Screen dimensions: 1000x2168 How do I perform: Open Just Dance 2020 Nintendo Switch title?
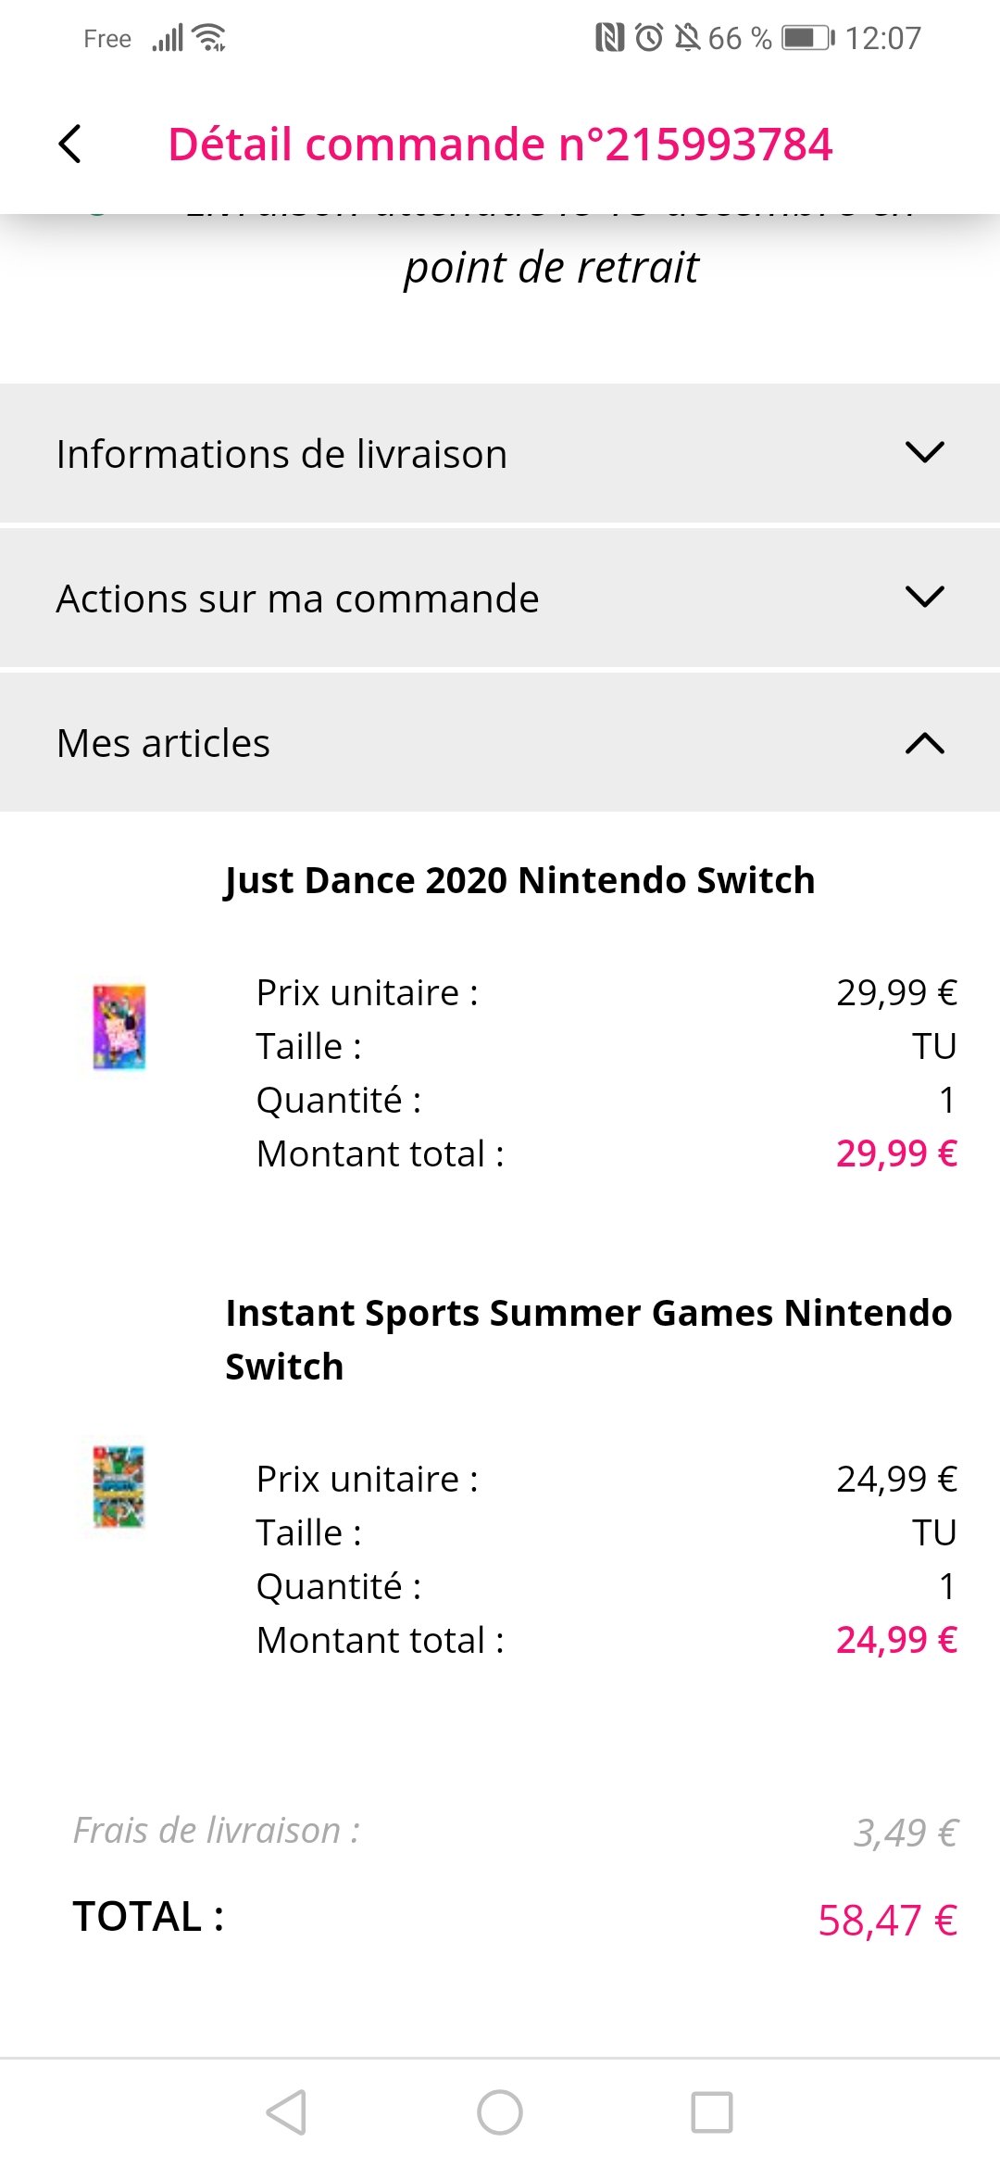(519, 880)
